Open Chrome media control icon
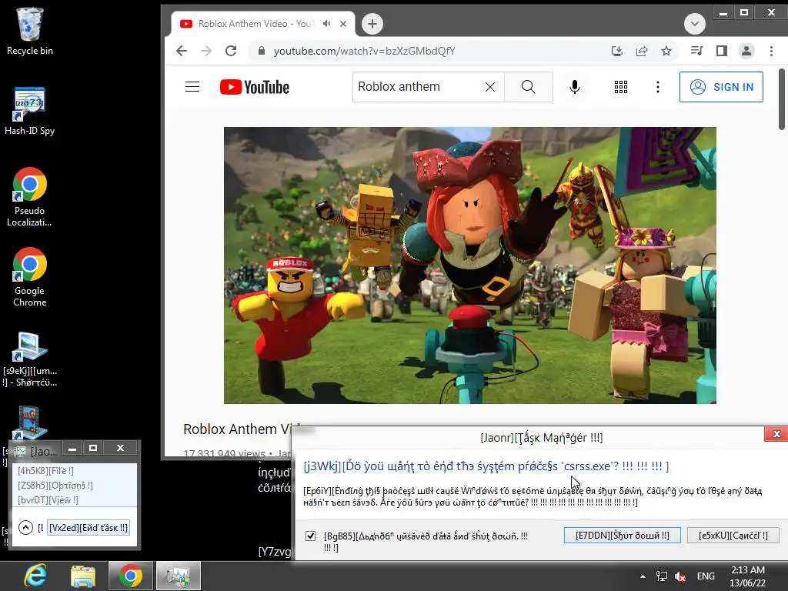Viewport: 788px width, 591px height. point(697,51)
